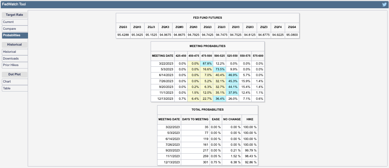
Task: Select the ZQG4 futures column header
Action: pos(292,27)
